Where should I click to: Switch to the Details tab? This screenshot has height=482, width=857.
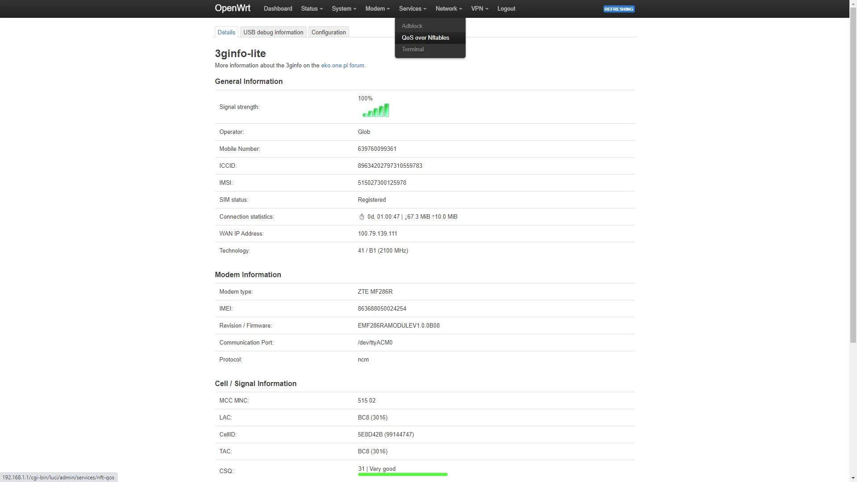(226, 32)
